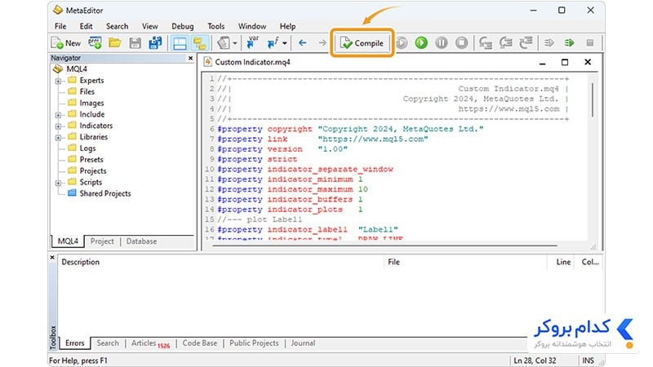Expand the Experts folder
The width and height of the screenshot is (653, 367).
click(58, 81)
